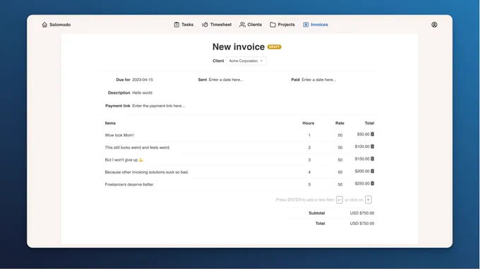Delete the 'Freelancers deserve better' item

[x=373, y=184]
